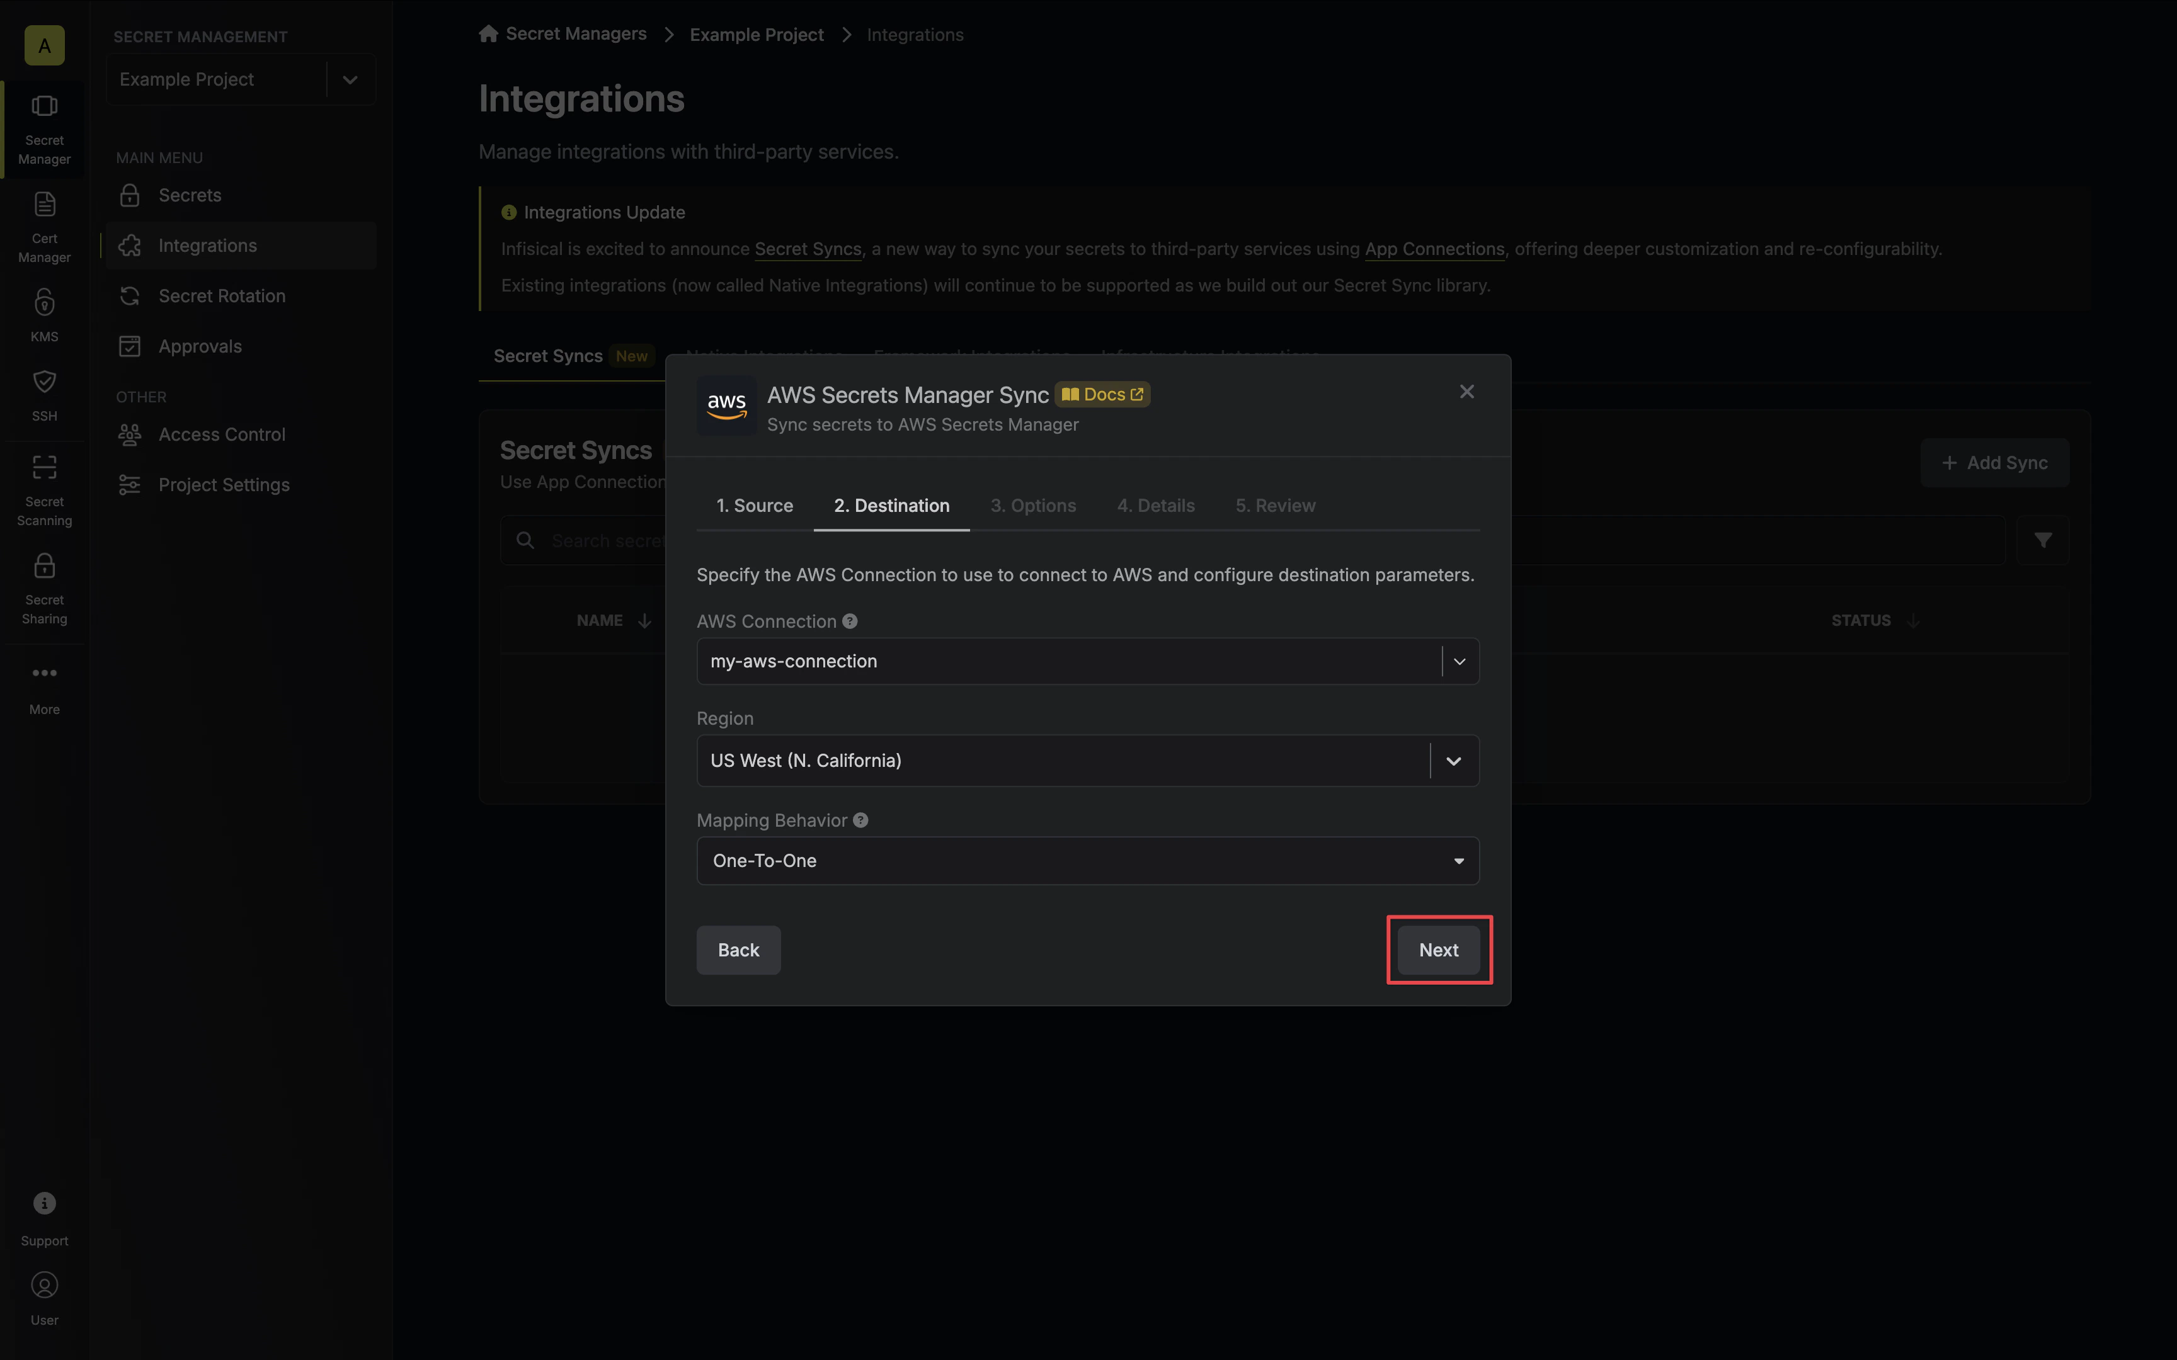Follow the App Connections link
2177x1360 pixels.
tap(1434, 249)
